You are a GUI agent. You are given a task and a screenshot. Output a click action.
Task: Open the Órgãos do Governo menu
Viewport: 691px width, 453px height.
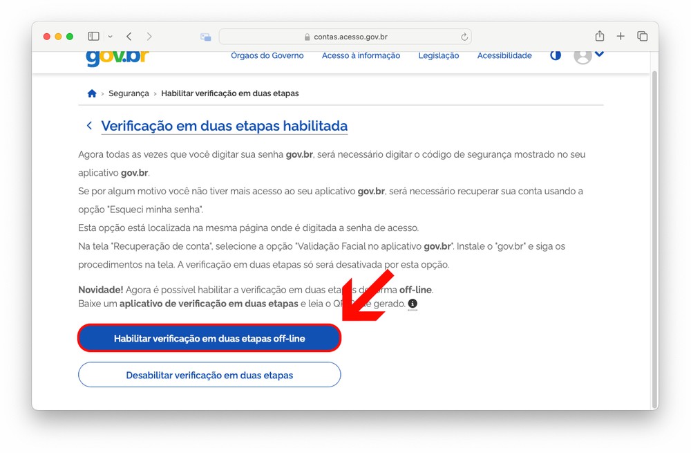[267, 55]
